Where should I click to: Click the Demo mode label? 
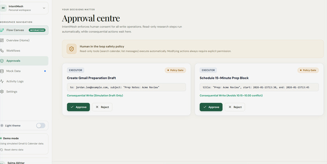(x=11, y=138)
